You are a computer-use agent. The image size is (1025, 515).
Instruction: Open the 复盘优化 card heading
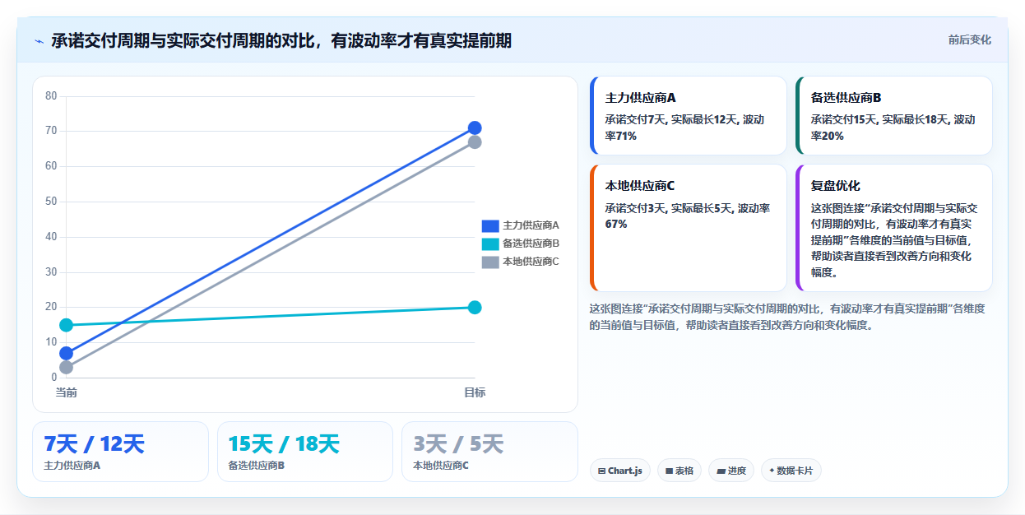tap(835, 186)
